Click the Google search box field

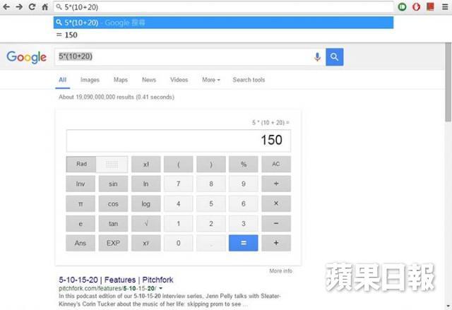click(x=183, y=56)
